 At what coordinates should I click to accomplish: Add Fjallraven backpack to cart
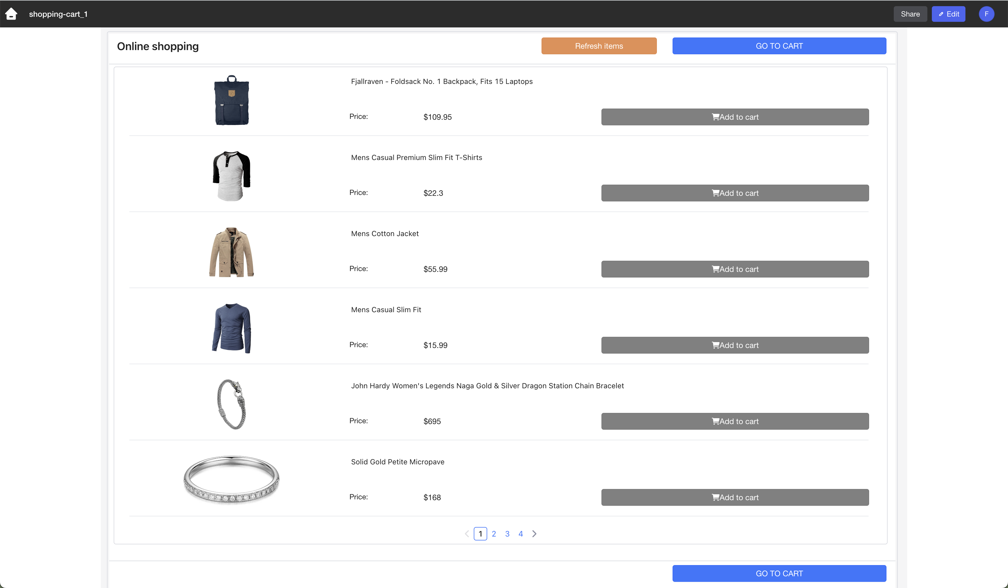tap(735, 117)
